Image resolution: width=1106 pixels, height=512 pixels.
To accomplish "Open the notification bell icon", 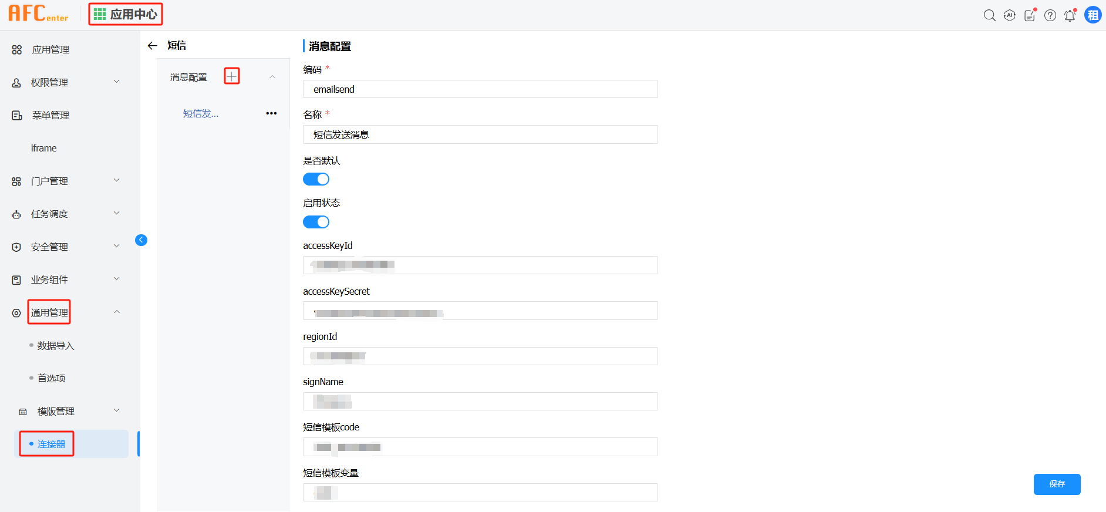I will [1070, 15].
